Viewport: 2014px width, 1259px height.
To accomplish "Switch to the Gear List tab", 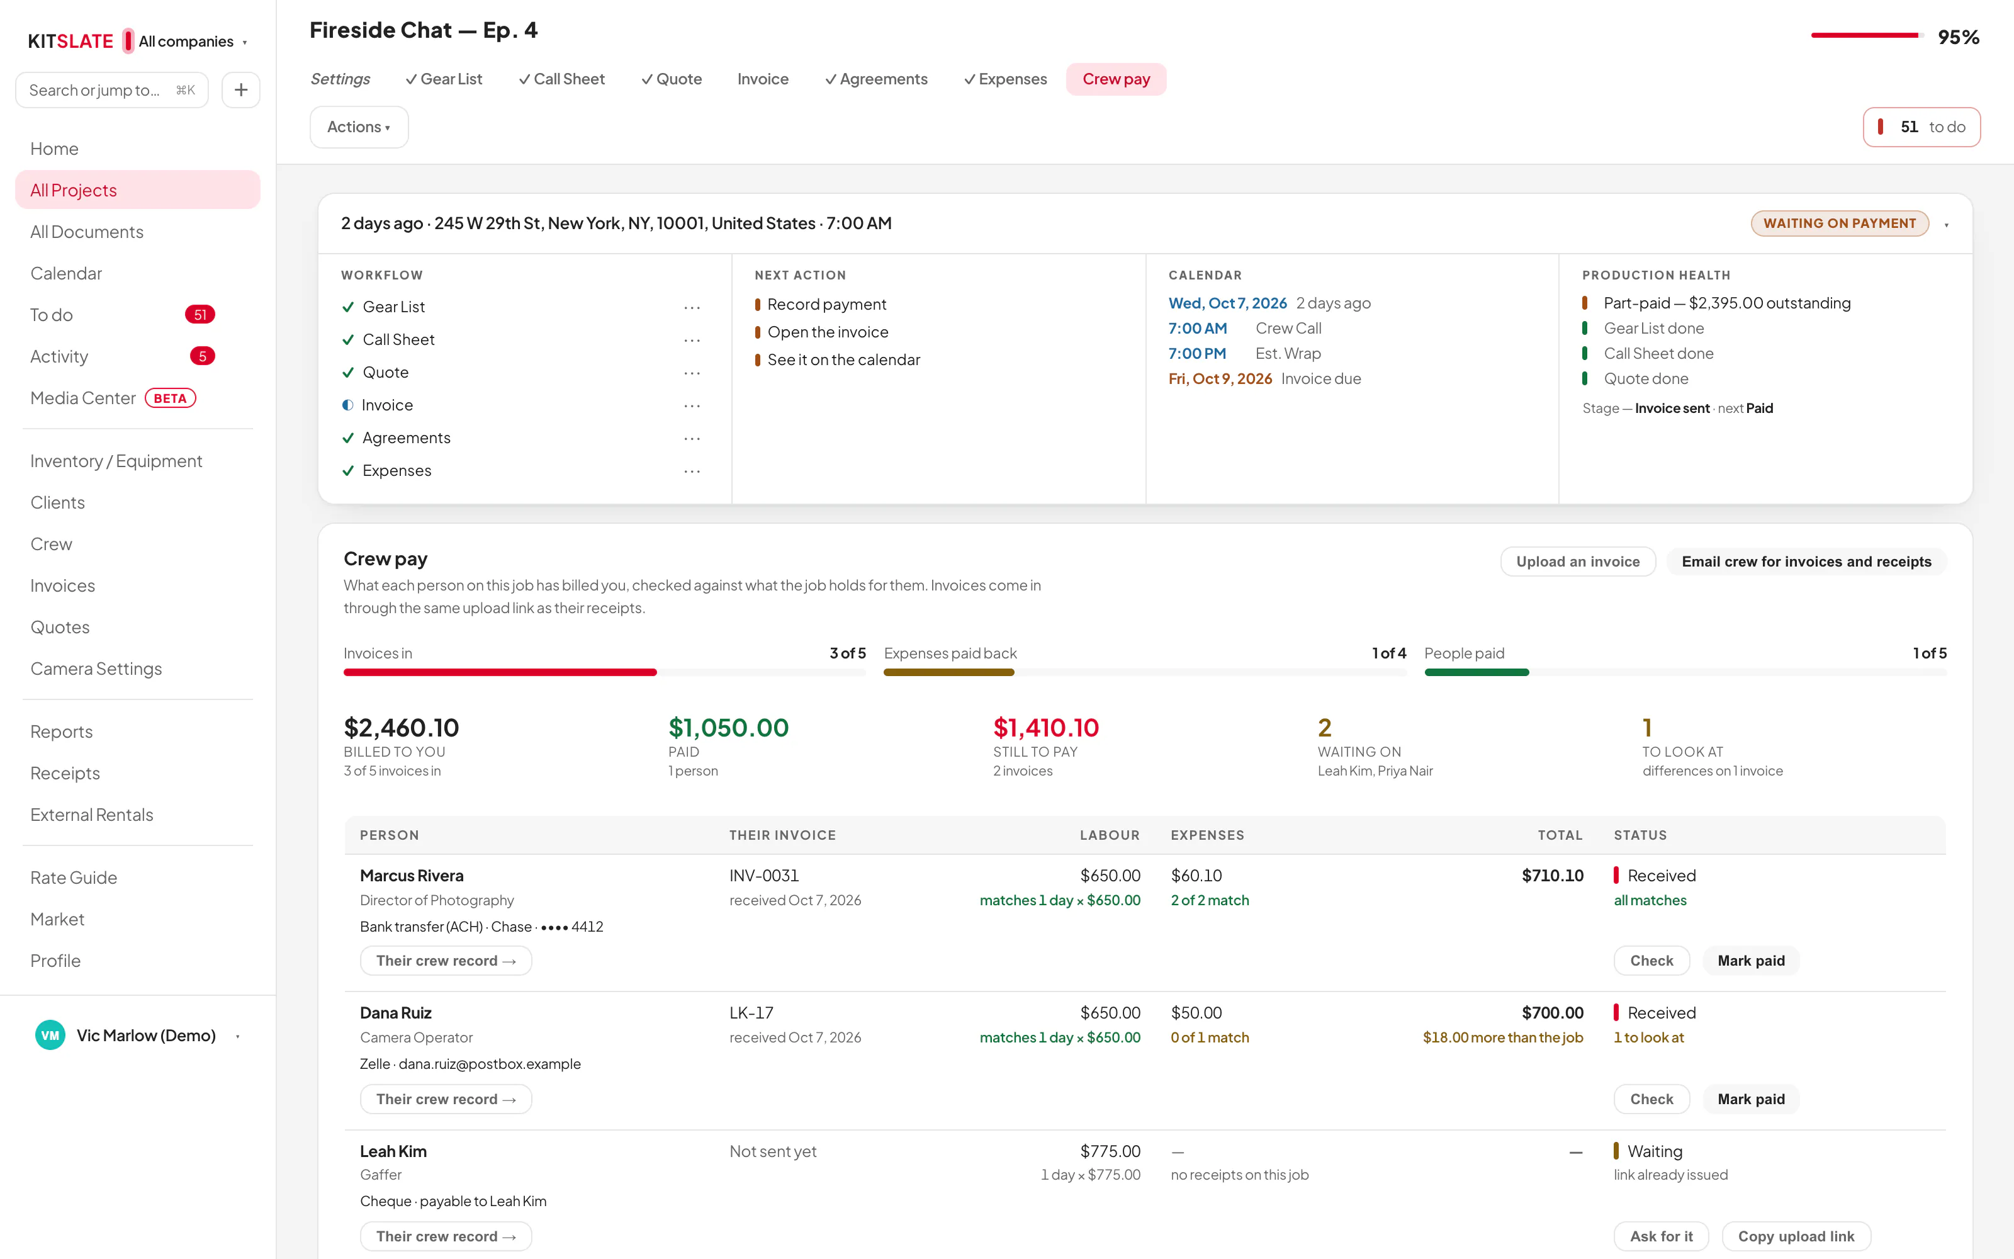I will (x=444, y=79).
